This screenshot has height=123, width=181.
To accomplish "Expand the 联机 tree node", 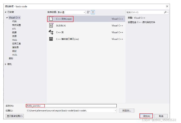I will (6, 64).
